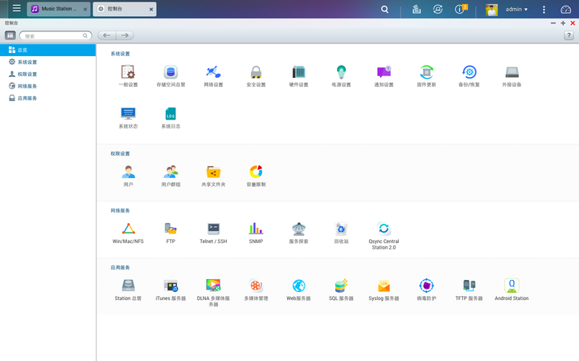
Task: Toggle the sidebar panel view button
Action: 10,35
